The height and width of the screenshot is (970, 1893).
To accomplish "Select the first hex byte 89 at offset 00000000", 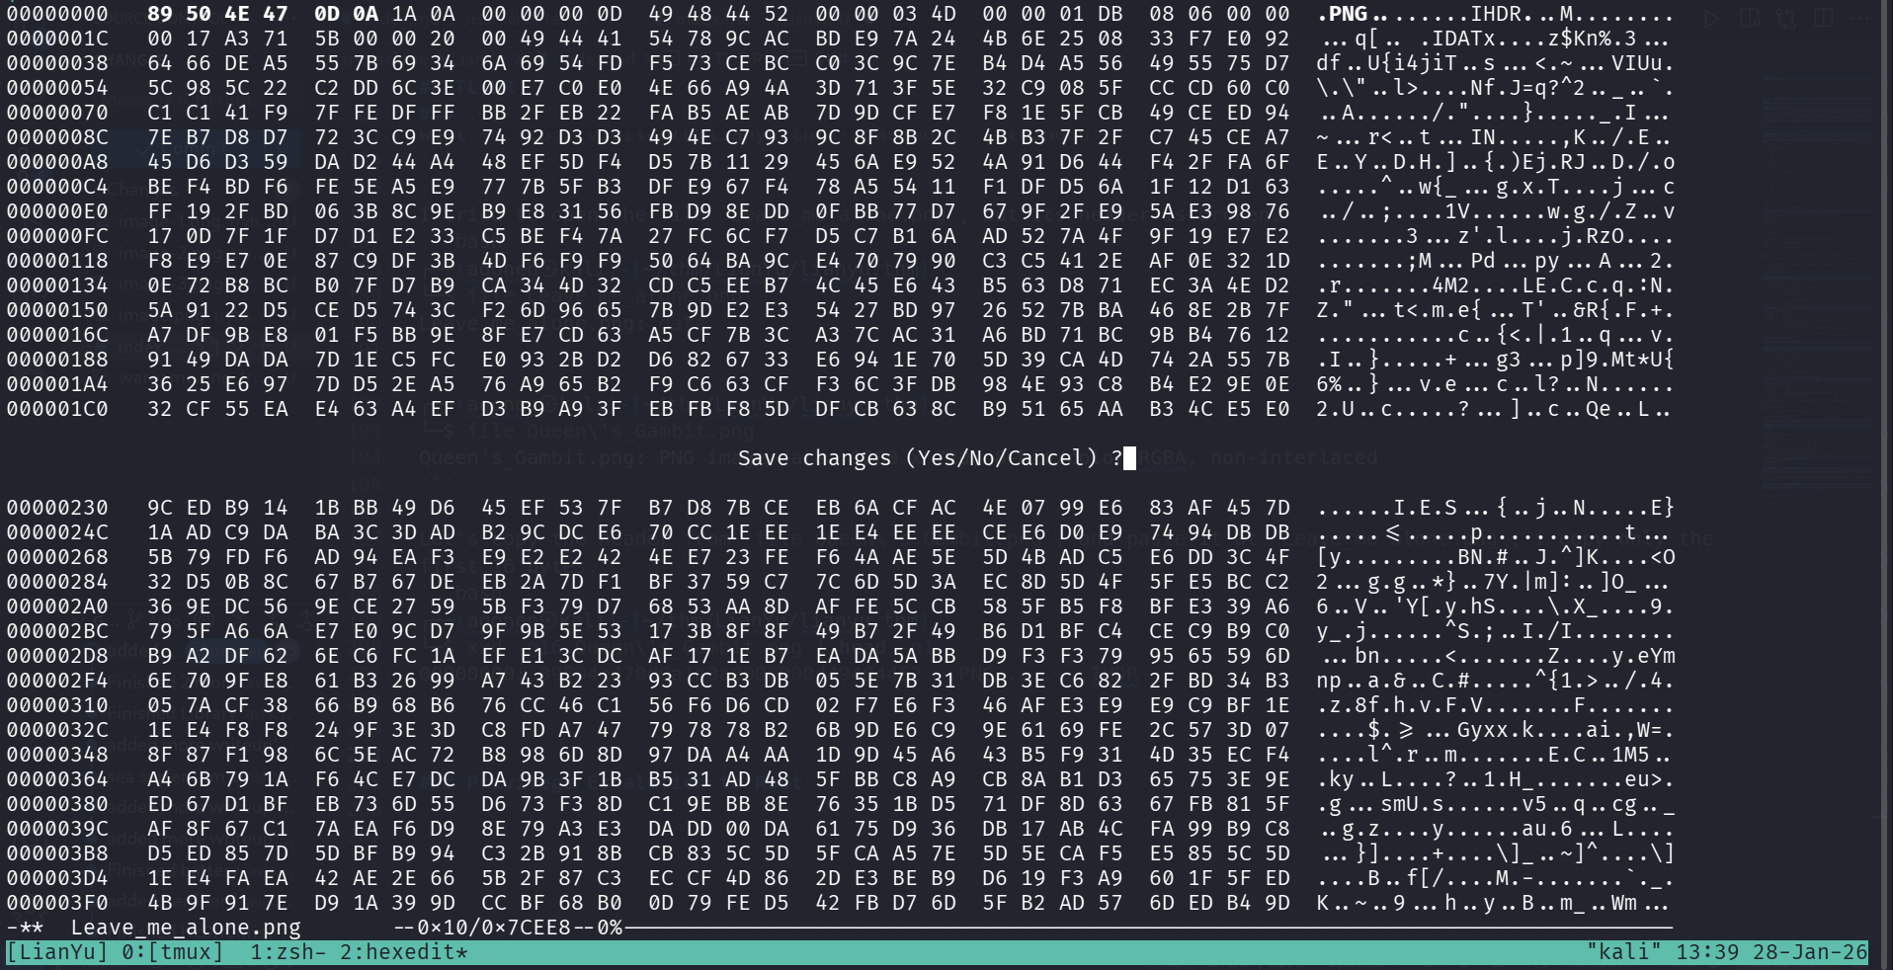I will [159, 14].
